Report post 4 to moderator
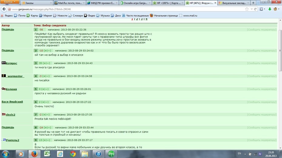Viewport: 282px width, 158px height. [x=262, y=76]
